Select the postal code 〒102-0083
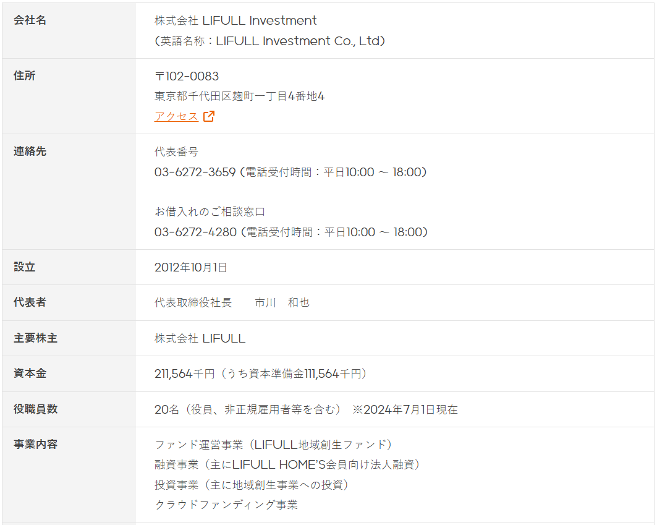This screenshot has height=525, width=657. coord(187,76)
